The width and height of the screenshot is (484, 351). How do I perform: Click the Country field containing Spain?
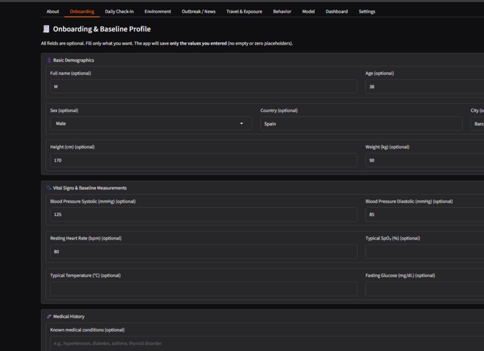(x=361, y=124)
